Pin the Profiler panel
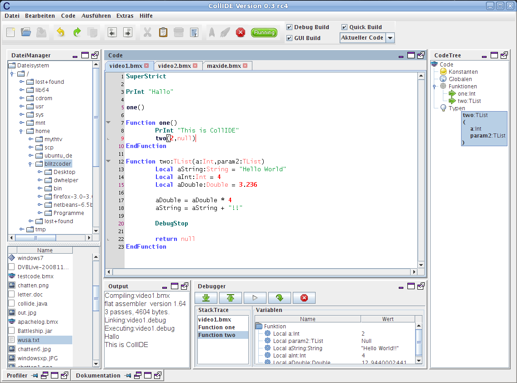 pyautogui.click(x=35, y=375)
